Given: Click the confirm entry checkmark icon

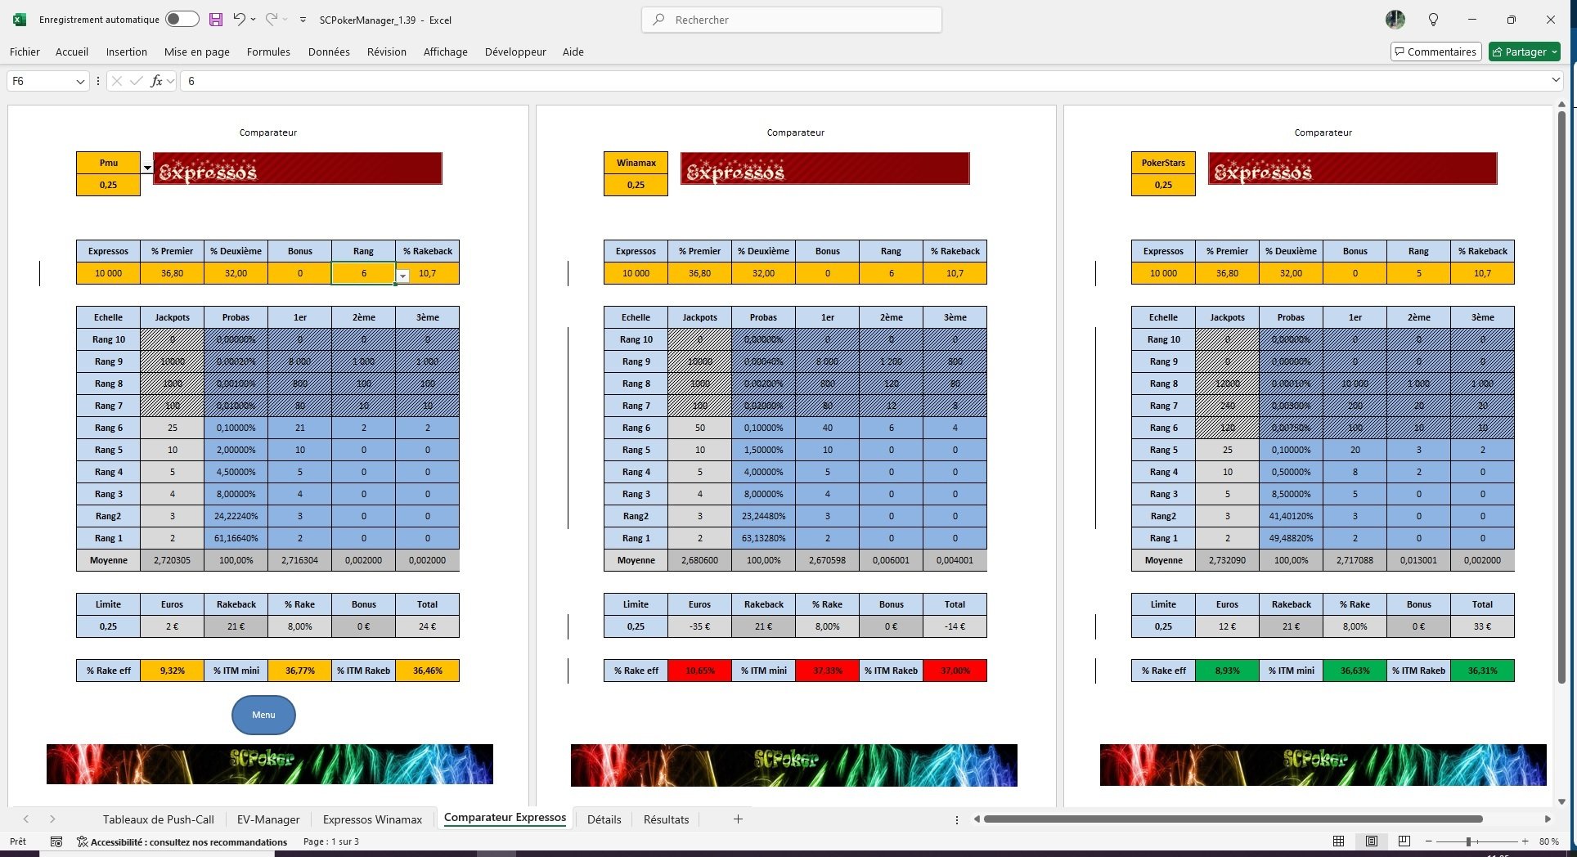Looking at the screenshot, I should pos(136,81).
